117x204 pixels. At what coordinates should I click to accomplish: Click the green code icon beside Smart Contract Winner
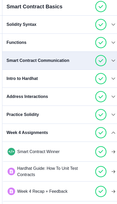pyautogui.click(x=11, y=151)
